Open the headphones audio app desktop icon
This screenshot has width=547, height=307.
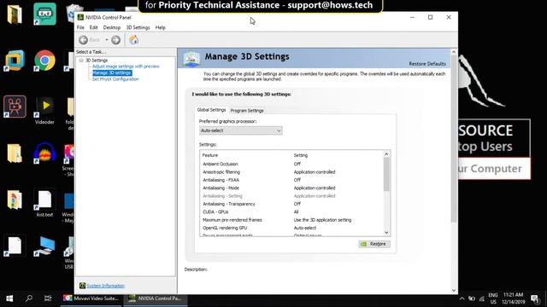coord(44,153)
